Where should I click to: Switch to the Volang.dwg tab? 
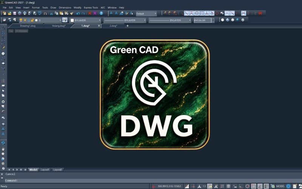click(59, 26)
